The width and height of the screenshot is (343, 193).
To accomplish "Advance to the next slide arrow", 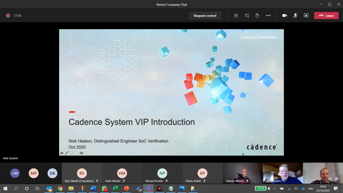I will point(81,153).
